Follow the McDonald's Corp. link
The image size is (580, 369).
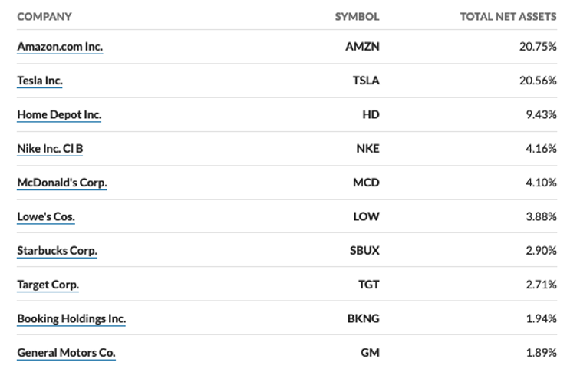coord(62,183)
